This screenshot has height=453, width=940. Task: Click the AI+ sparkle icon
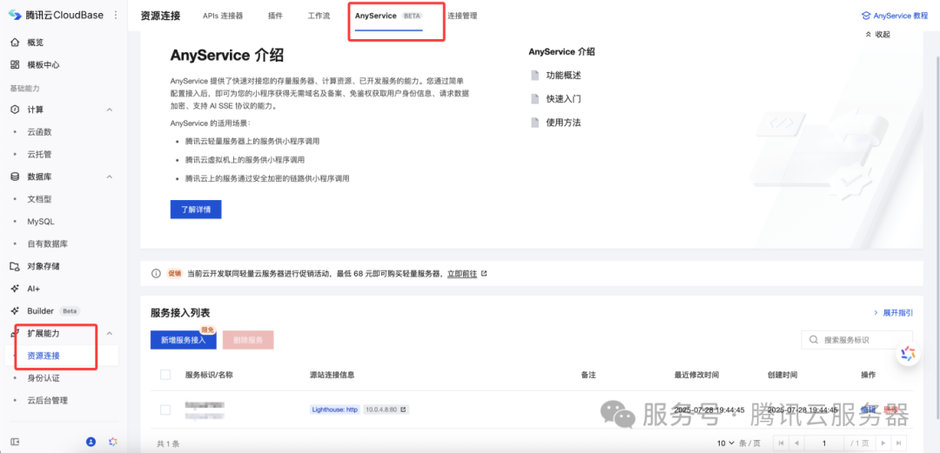pyautogui.click(x=15, y=288)
